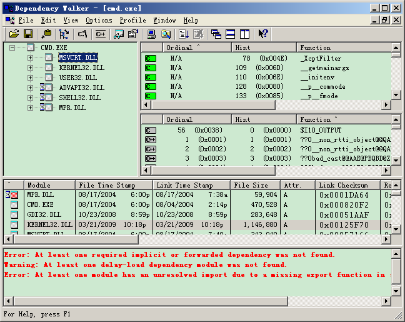This screenshot has width=405, height=322.
Task: Expand the MSVCRT.DLL tree node
Action: coord(30,58)
